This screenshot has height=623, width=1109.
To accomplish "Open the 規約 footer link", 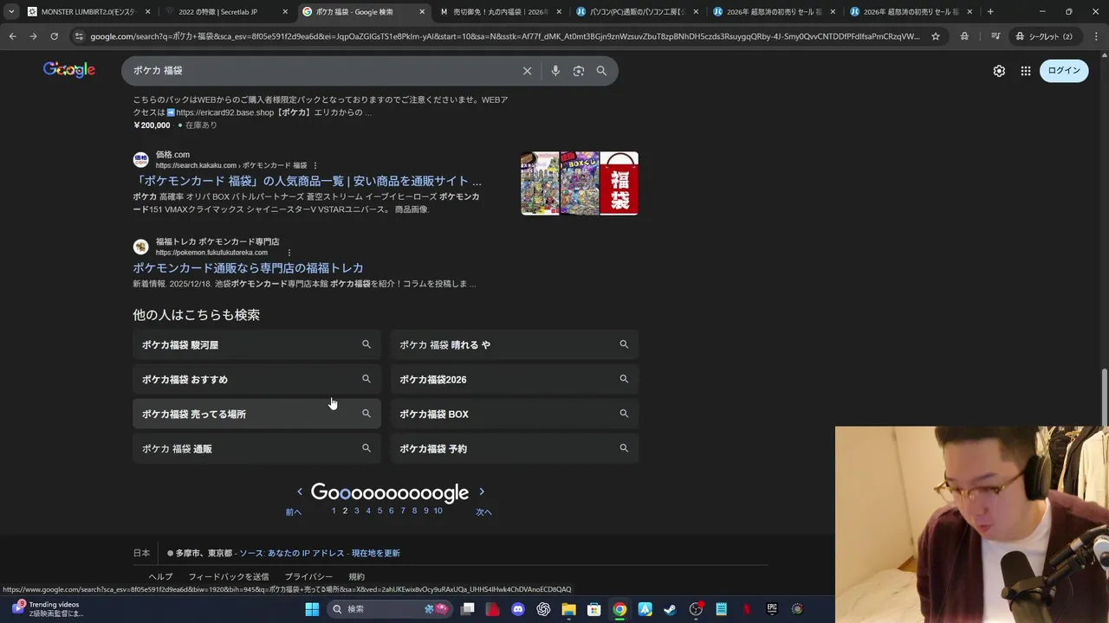I will [357, 576].
